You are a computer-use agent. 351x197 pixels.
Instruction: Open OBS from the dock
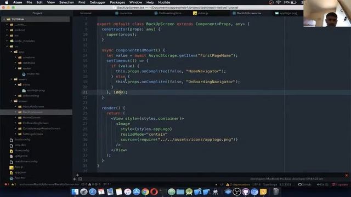(x=236, y=192)
